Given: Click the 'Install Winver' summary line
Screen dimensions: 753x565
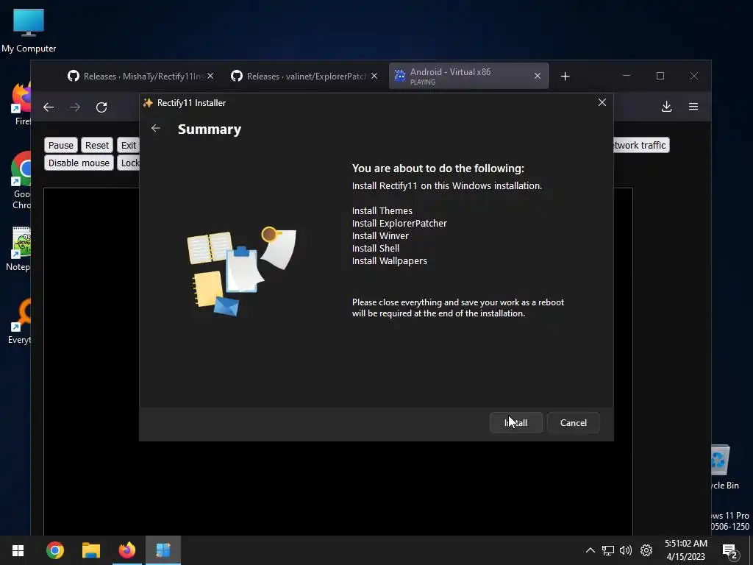Looking at the screenshot, I should (380, 236).
